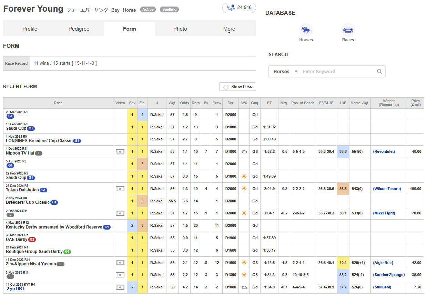Click the Active status badge
The height and width of the screenshot is (297, 428).
[x=148, y=10]
